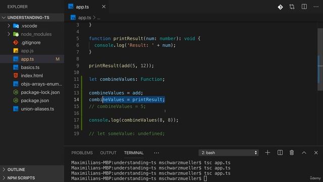
Task: Open the objs-arrays-enum... file
Action: [x=41, y=84]
